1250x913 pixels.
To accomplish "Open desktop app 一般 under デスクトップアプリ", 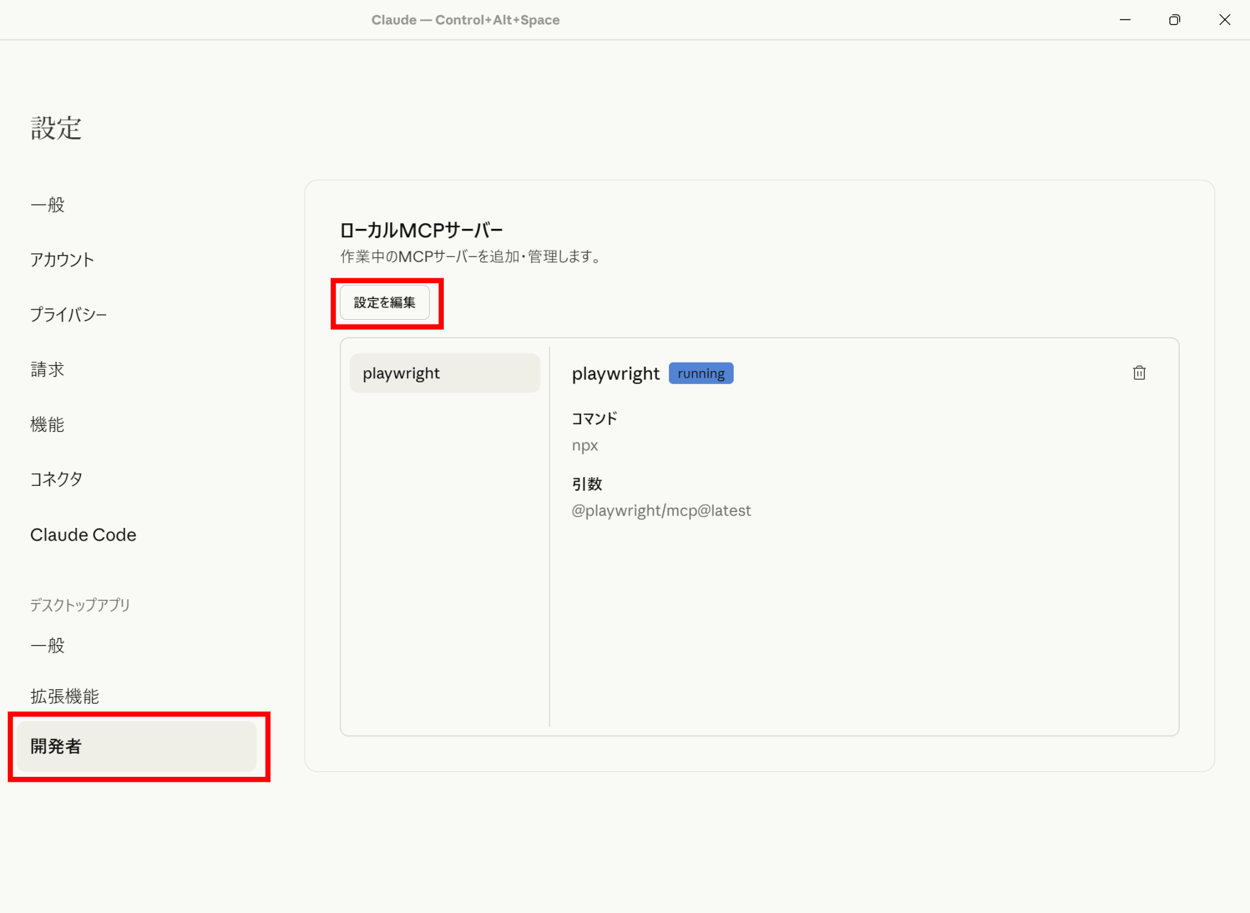I will (48, 646).
